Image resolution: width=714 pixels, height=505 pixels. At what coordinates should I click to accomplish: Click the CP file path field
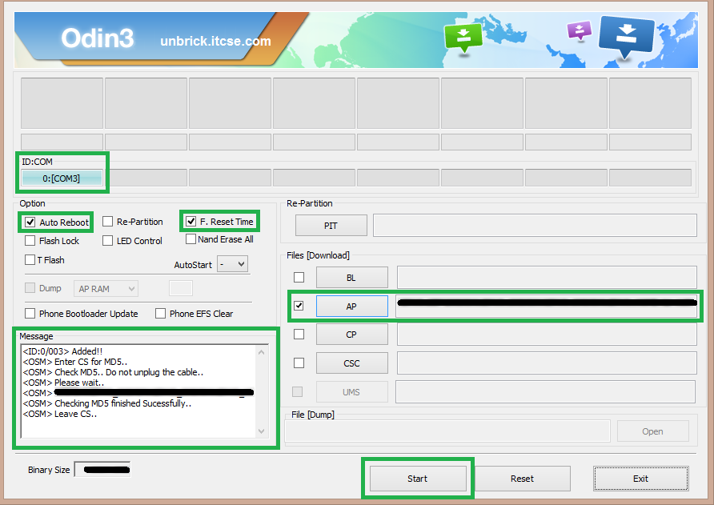coord(547,335)
